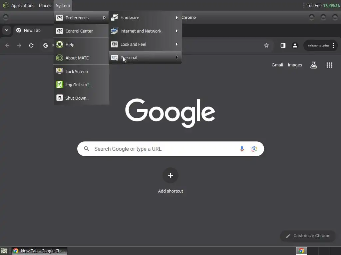The image size is (341, 255).
Task: Open Control Center from System menu
Action: coord(81,31)
